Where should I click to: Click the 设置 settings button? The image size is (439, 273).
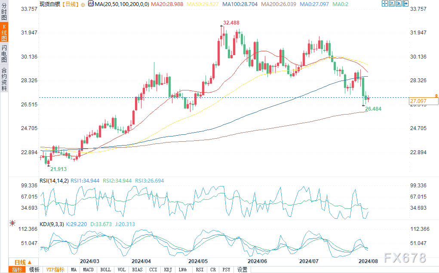point(243,270)
